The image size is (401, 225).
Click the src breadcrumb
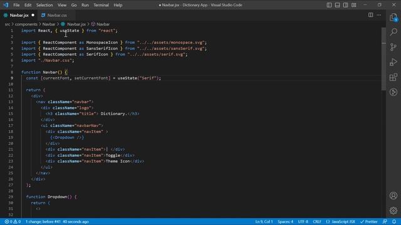tap(8, 24)
